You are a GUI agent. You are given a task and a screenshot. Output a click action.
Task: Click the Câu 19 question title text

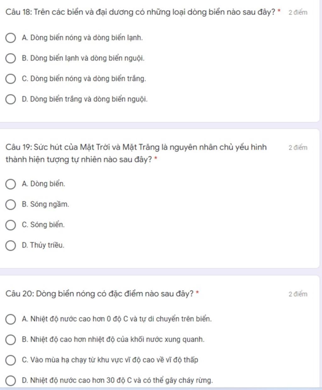[x=136, y=153]
